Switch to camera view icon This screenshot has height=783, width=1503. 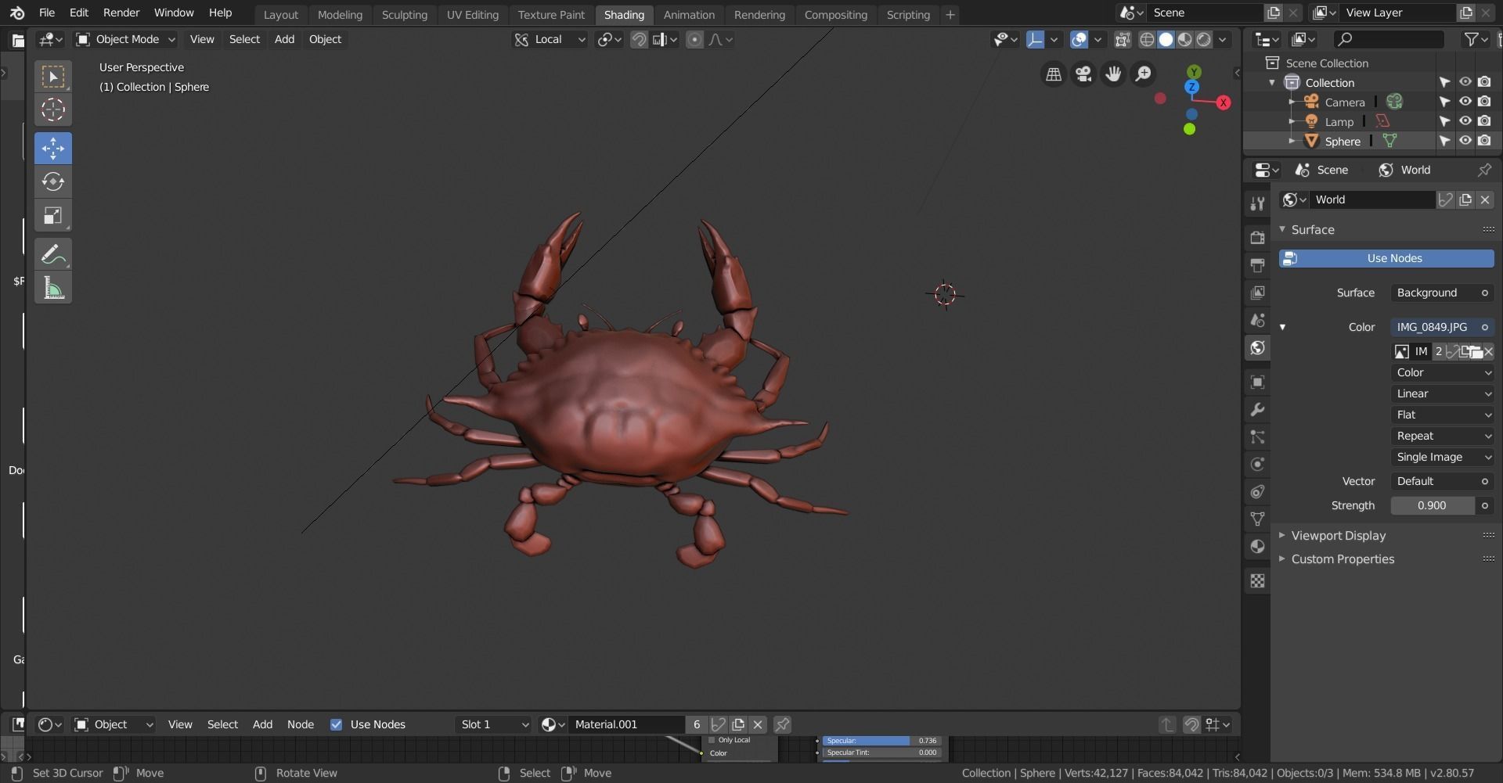point(1083,74)
